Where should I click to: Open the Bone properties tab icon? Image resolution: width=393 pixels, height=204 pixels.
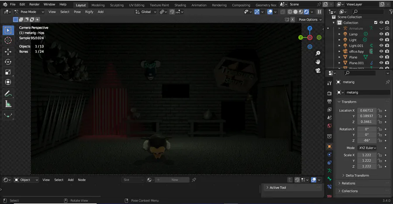pos(329,179)
